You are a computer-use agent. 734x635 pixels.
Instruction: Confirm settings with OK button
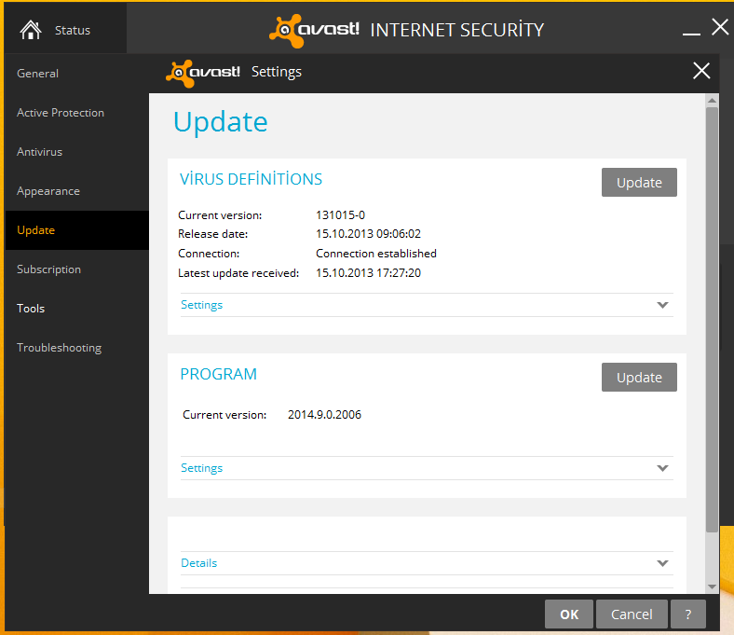569,614
